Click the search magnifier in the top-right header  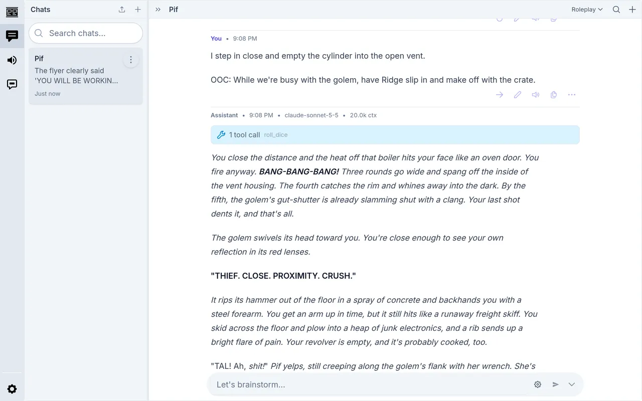[616, 10]
